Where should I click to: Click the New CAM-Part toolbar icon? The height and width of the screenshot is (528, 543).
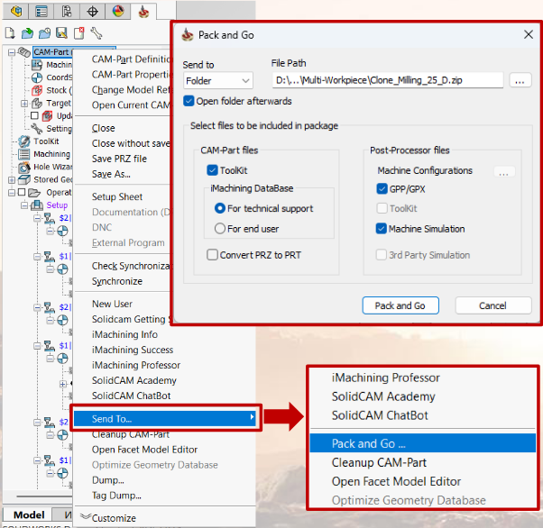coord(10,33)
